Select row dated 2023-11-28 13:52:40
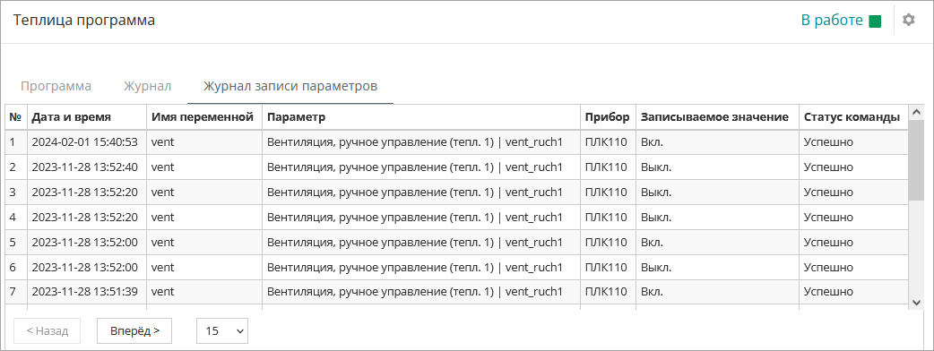This screenshot has width=934, height=351. coord(457,167)
